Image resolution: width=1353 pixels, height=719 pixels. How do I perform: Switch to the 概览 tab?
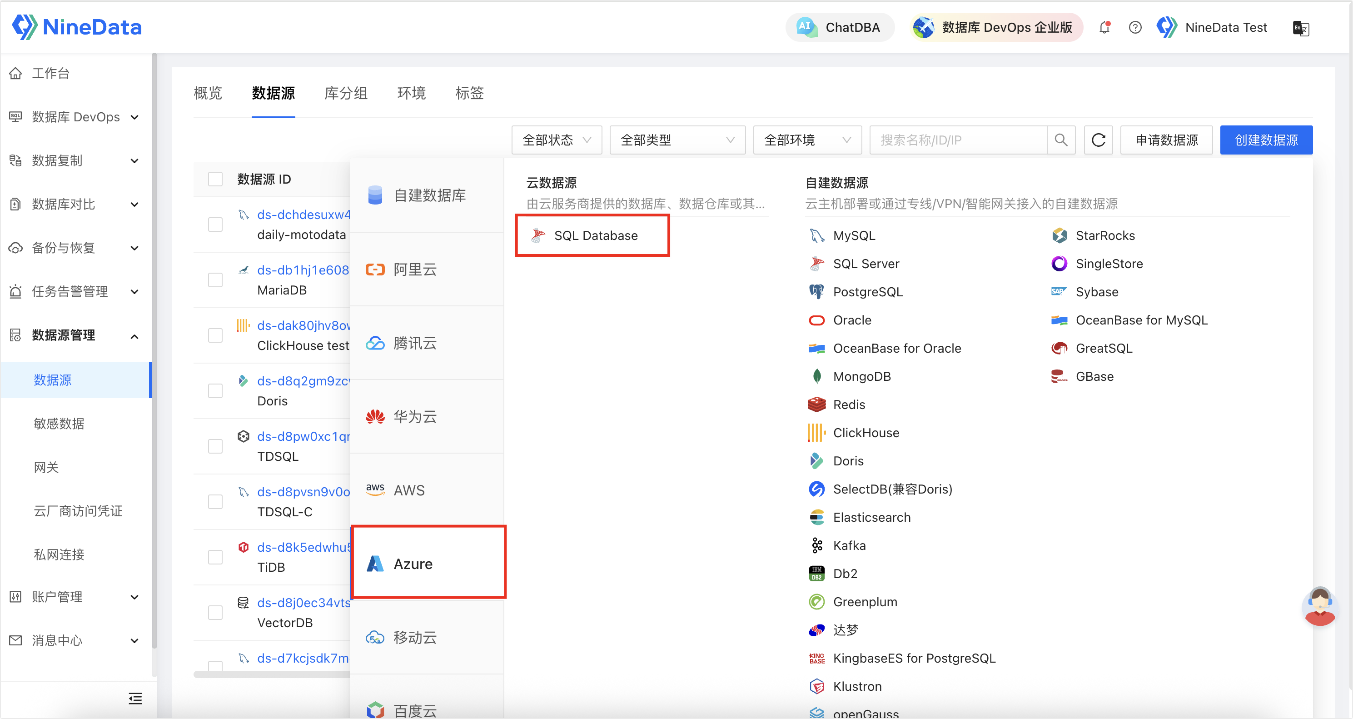(x=208, y=93)
